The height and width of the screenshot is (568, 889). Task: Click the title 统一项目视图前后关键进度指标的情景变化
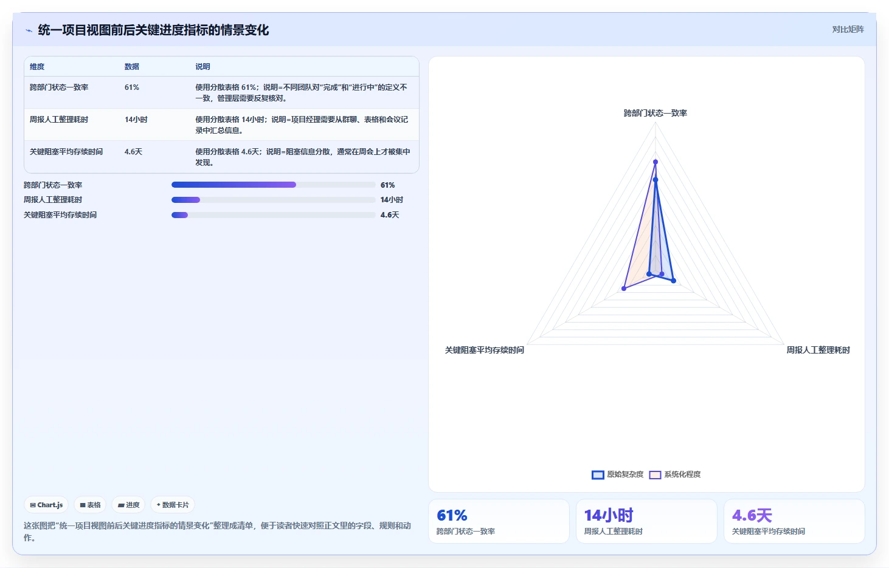pos(153,30)
